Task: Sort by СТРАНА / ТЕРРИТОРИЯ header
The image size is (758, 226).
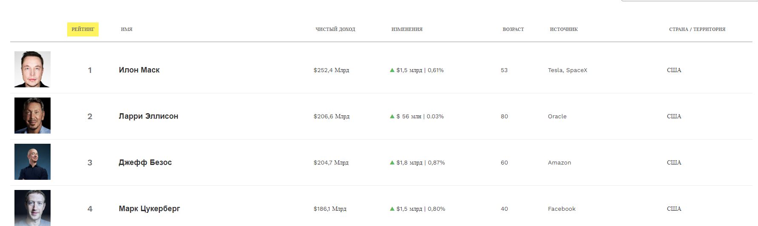Action: 697,29
